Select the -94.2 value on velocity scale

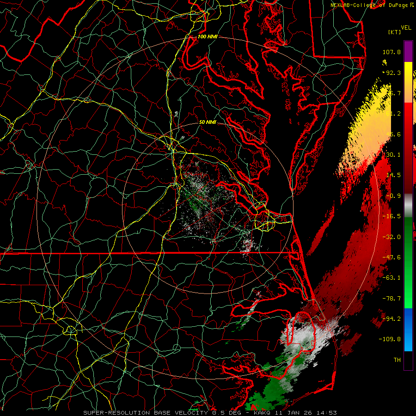point(392,319)
